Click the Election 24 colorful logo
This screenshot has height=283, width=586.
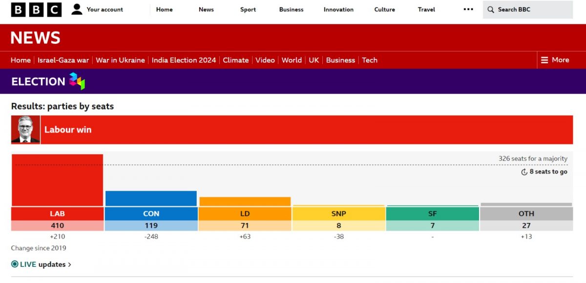[77, 81]
